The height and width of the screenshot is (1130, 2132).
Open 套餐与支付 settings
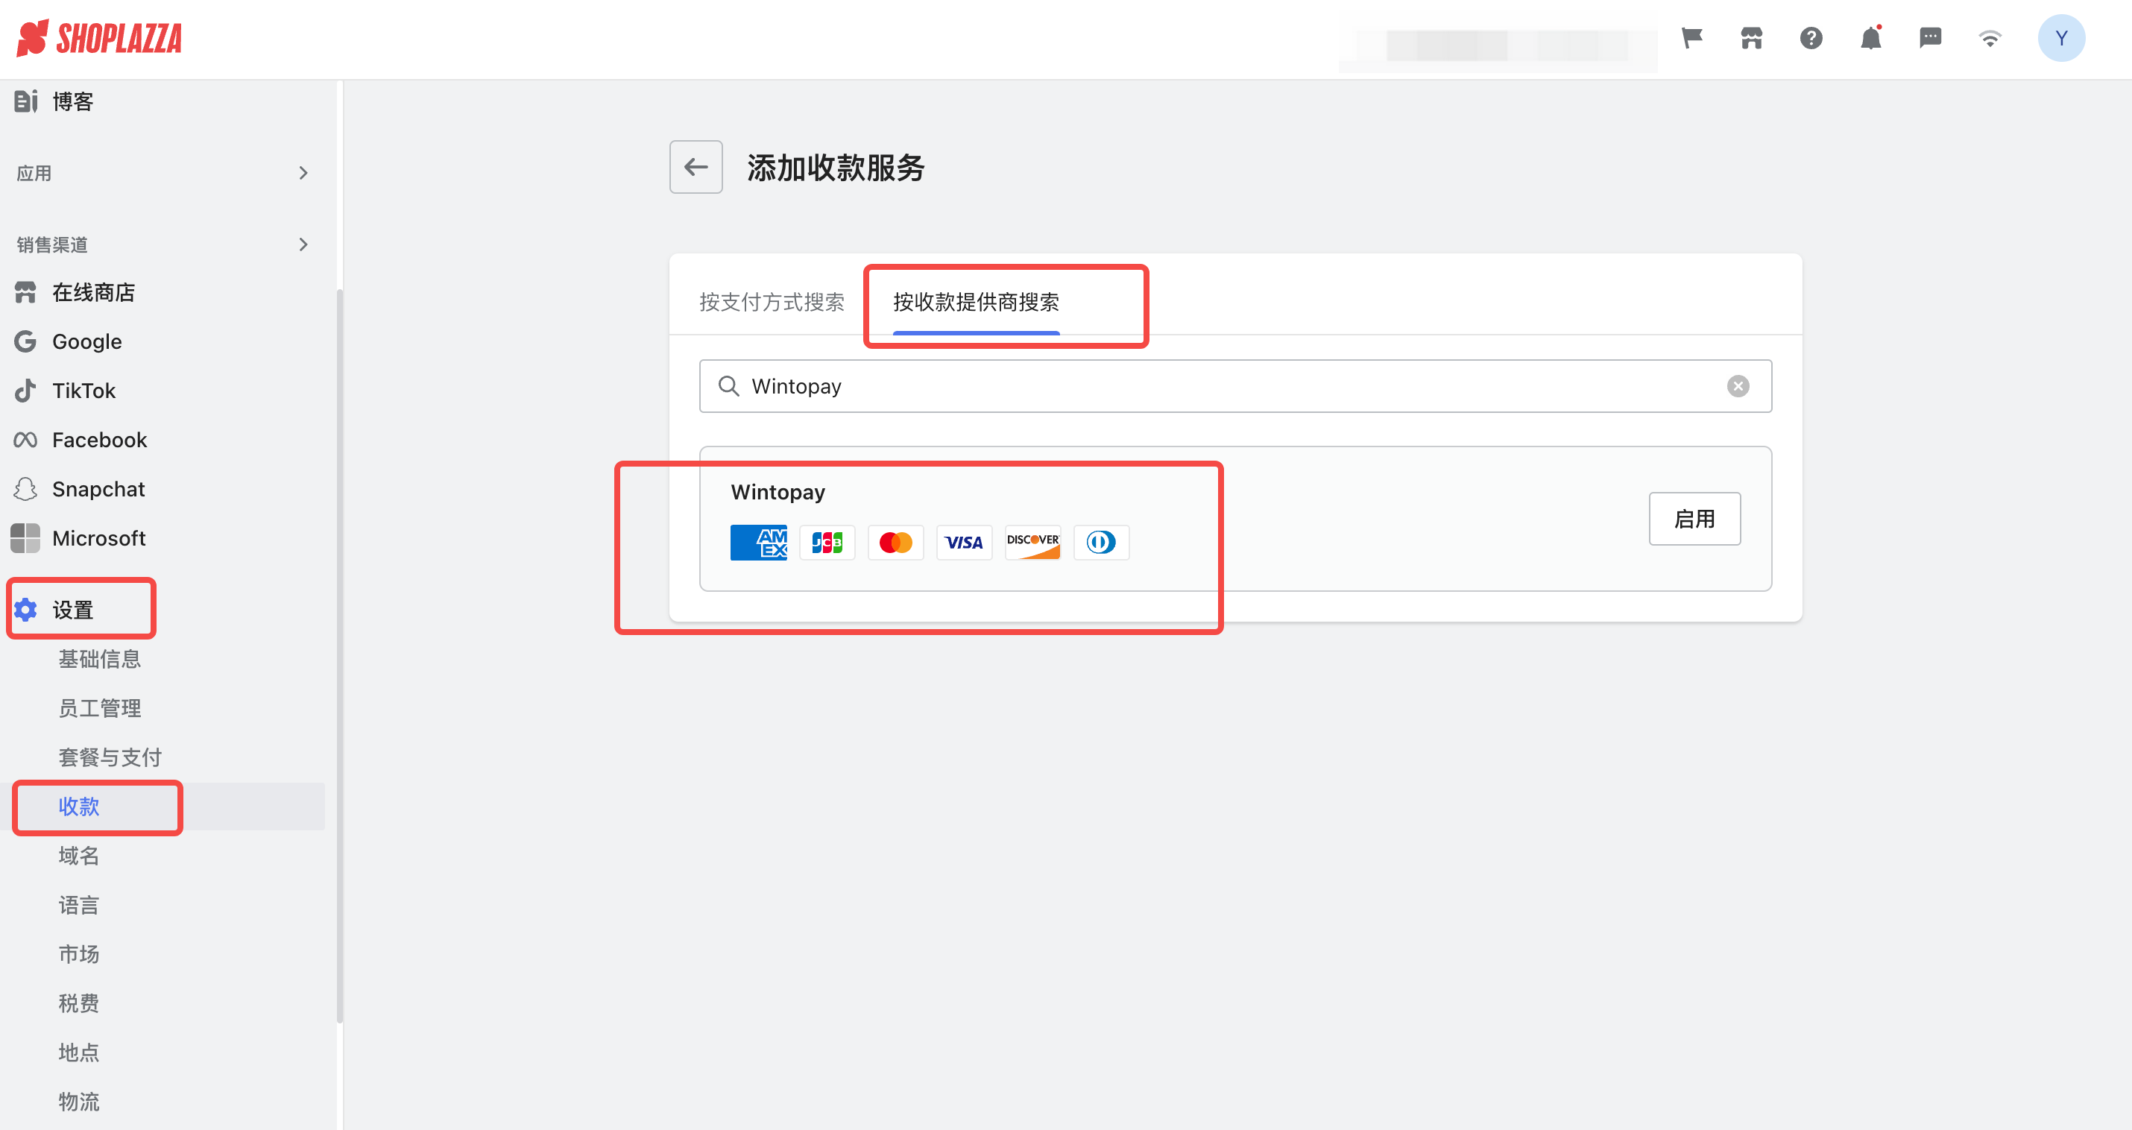[x=110, y=757]
